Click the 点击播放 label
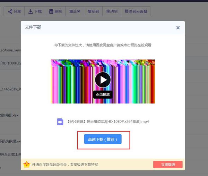 coord(103,94)
